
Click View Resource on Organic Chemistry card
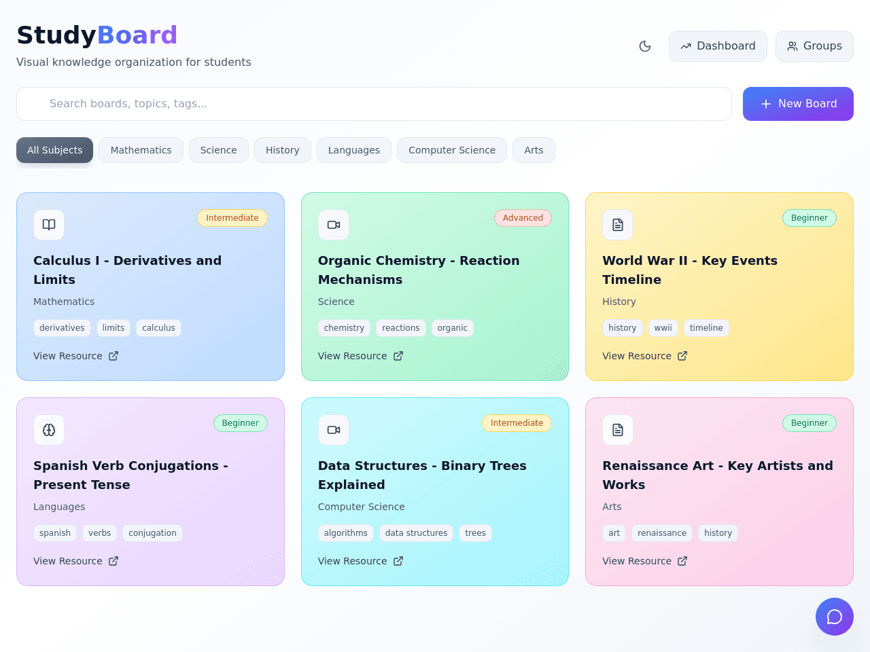(361, 356)
